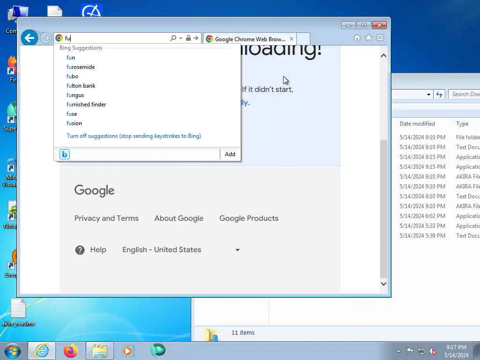Click the Action Center flag tray icon
Screen dimensions: 480x360
point(410,351)
